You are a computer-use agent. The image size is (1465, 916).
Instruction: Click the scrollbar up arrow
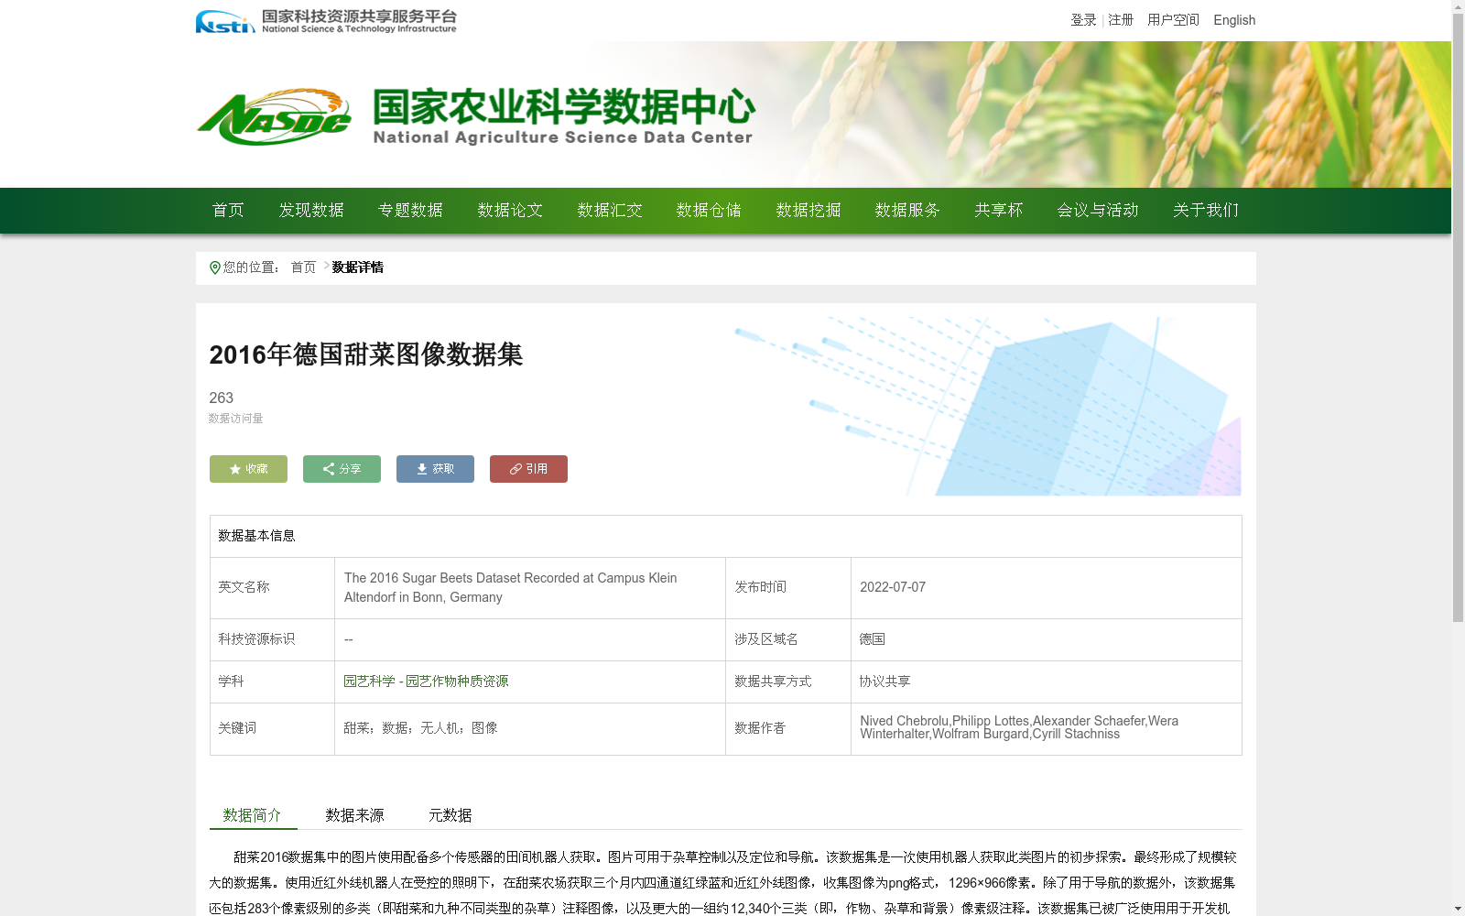1458,6
